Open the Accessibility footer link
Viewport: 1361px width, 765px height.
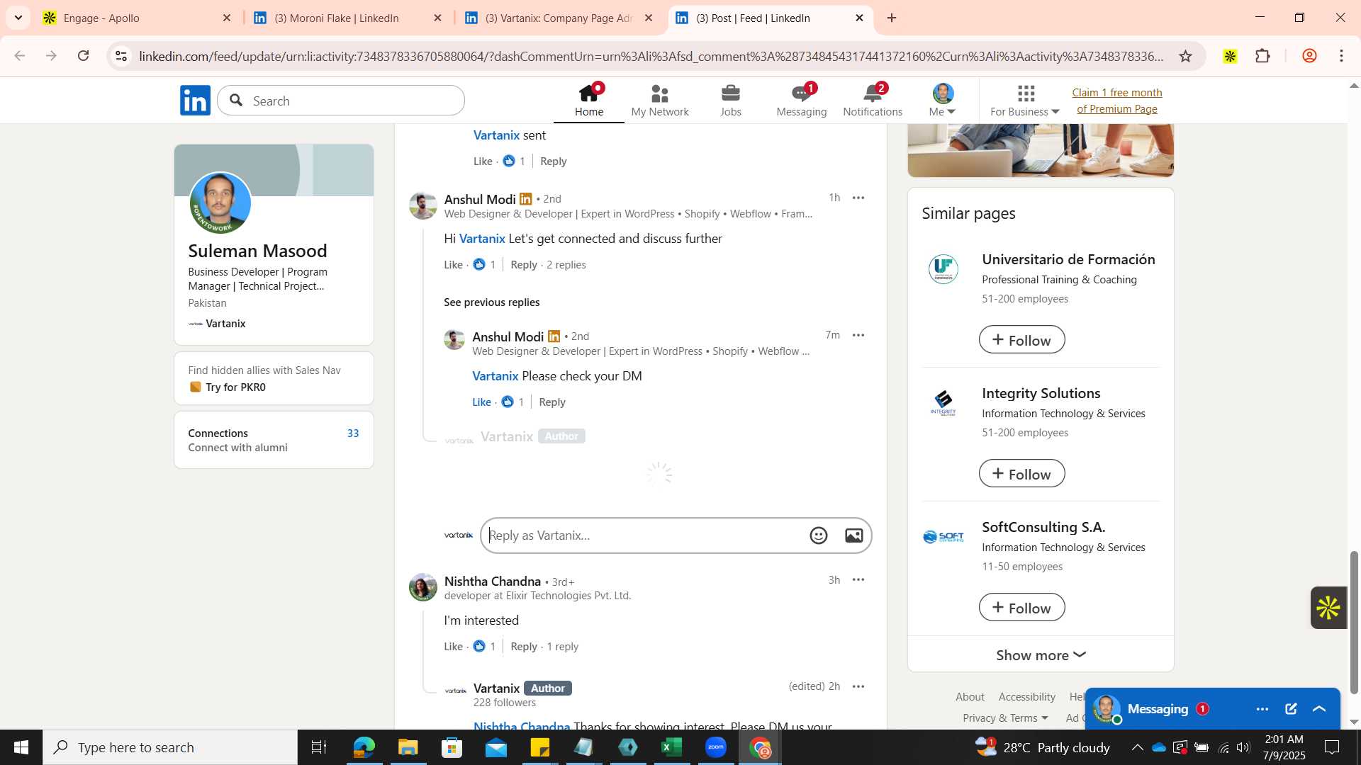[x=1026, y=696]
